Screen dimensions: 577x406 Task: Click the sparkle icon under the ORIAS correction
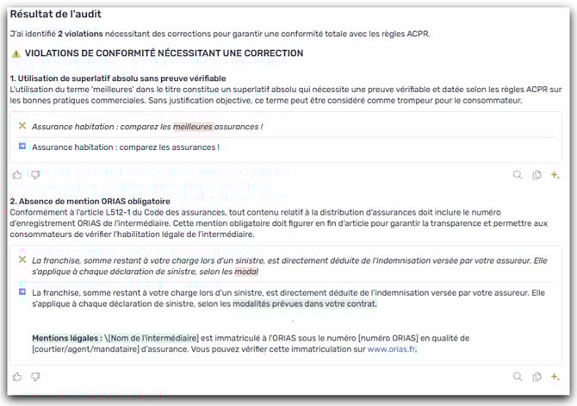pyautogui.click(x=555, y=377)
